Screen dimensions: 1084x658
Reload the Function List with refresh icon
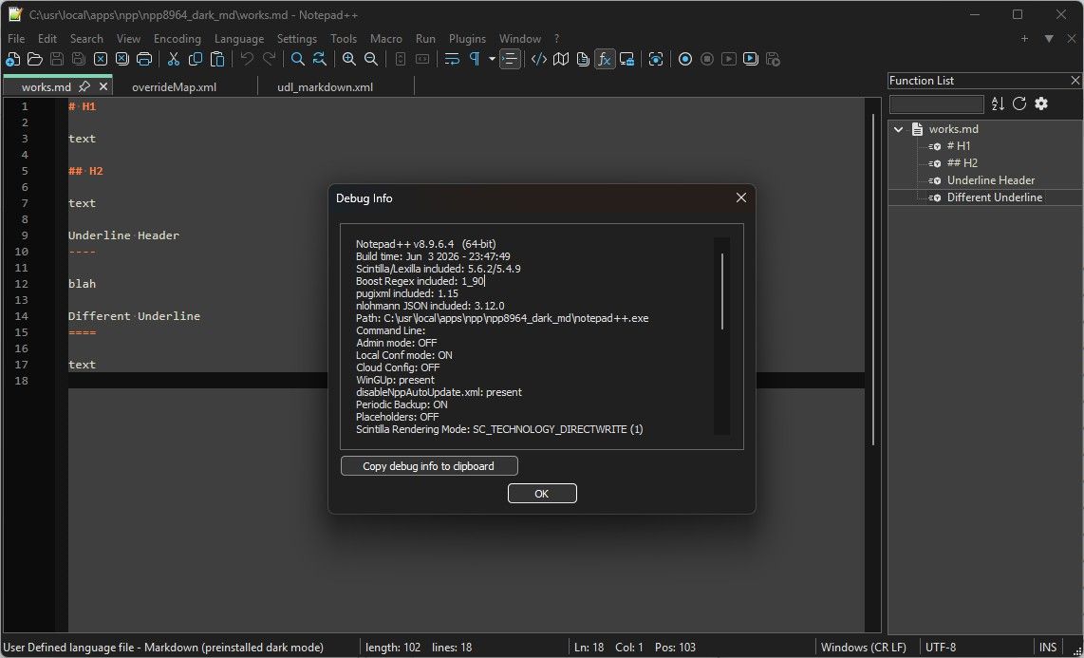(1019, 103)
